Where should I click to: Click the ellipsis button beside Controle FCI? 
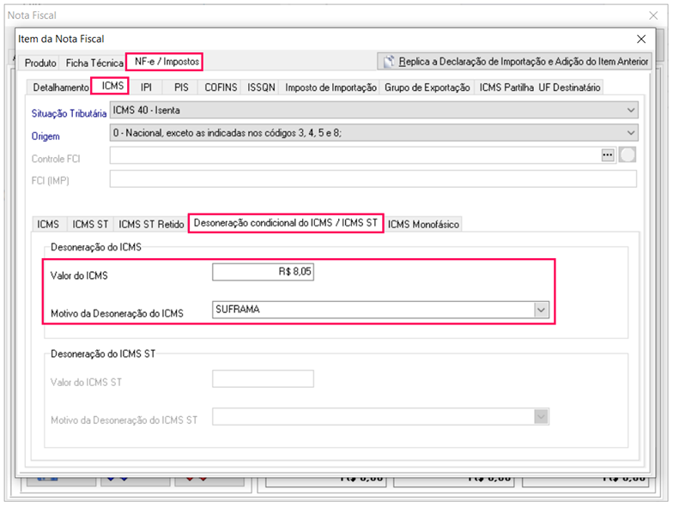click(609, 155)
